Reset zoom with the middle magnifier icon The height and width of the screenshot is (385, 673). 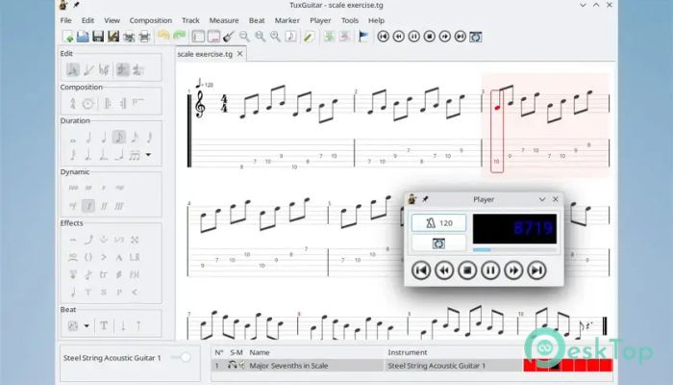[x=260, y=37]
